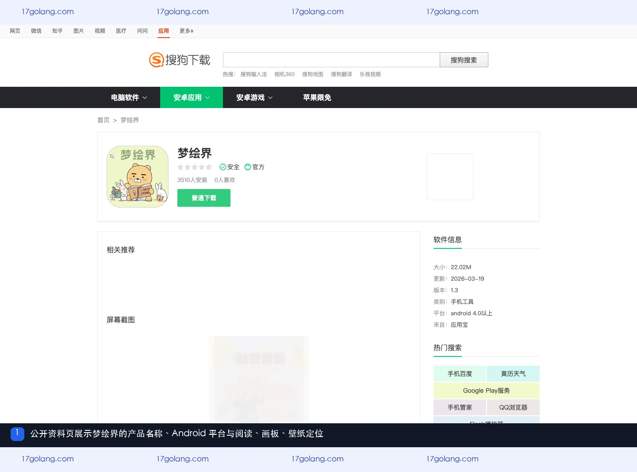Click the green 普通下载 button
The image size is (637, 472).
[x=204, y=198]
